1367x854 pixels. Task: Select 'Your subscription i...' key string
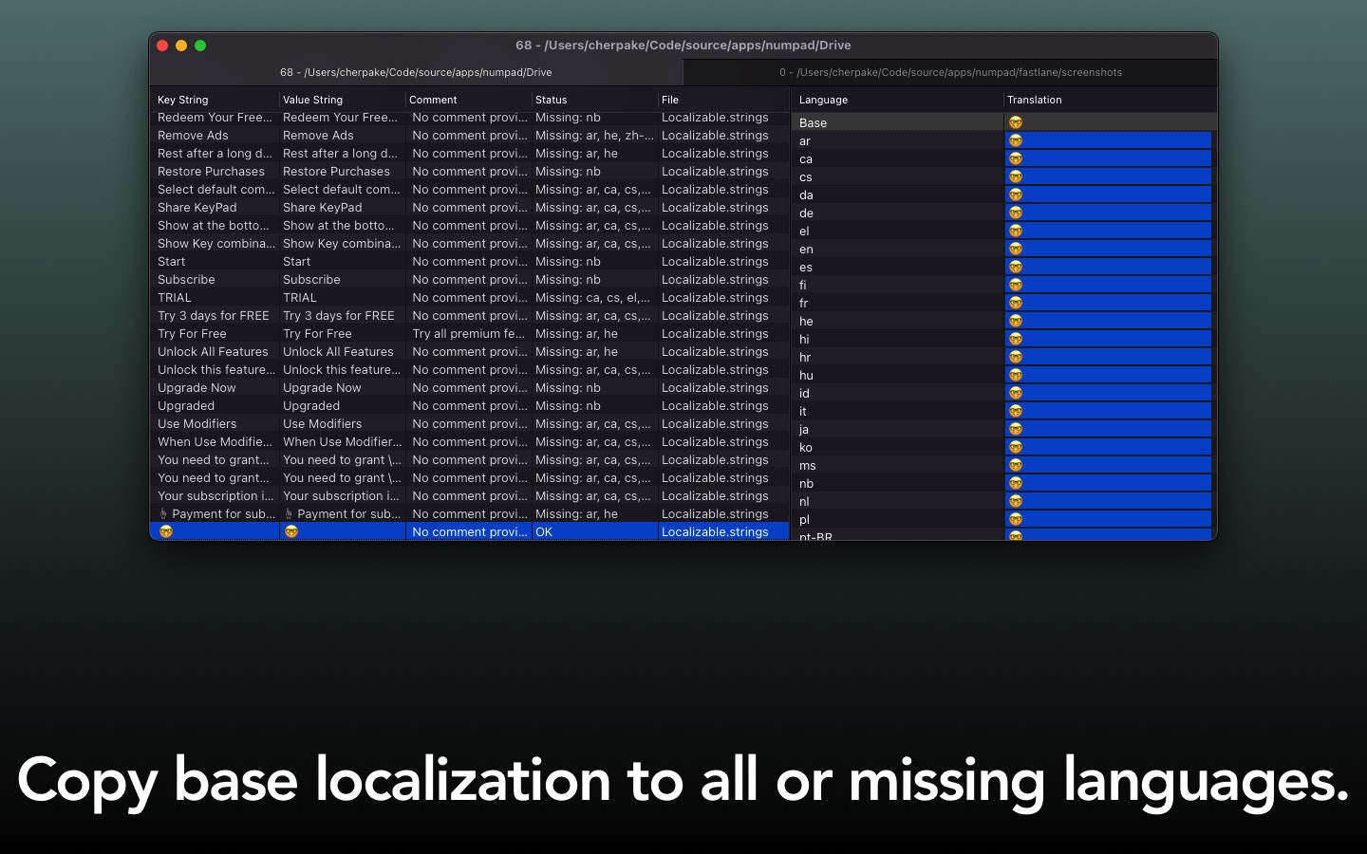pos(215,496)
